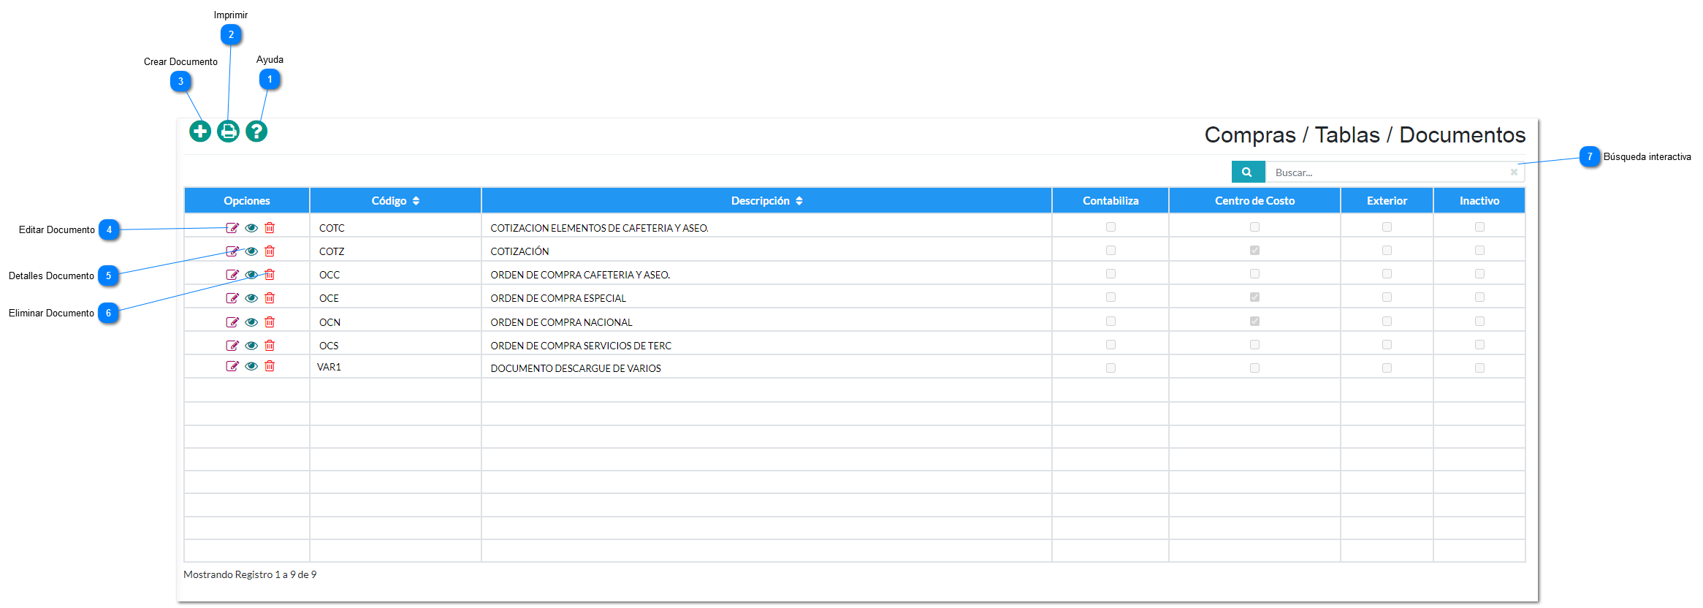Edit the VAR1 document row

(232, 366)
